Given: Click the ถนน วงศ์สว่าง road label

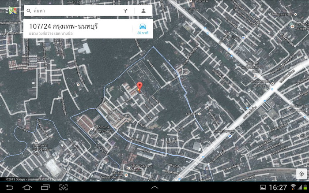Looking at the screenshot, I should pyautogui.click(x=249, y=112).
